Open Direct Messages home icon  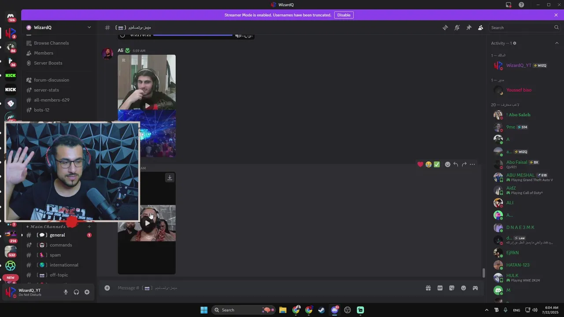[11, 17]
